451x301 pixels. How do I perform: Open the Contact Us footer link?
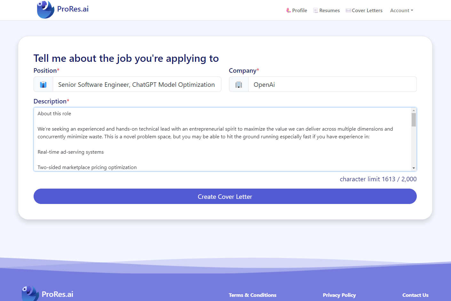415,295
